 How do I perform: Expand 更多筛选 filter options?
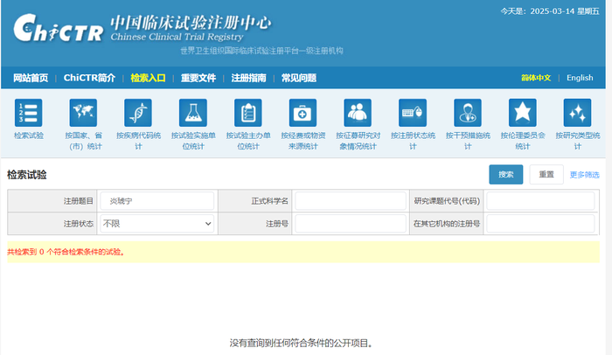click(584, 175)
